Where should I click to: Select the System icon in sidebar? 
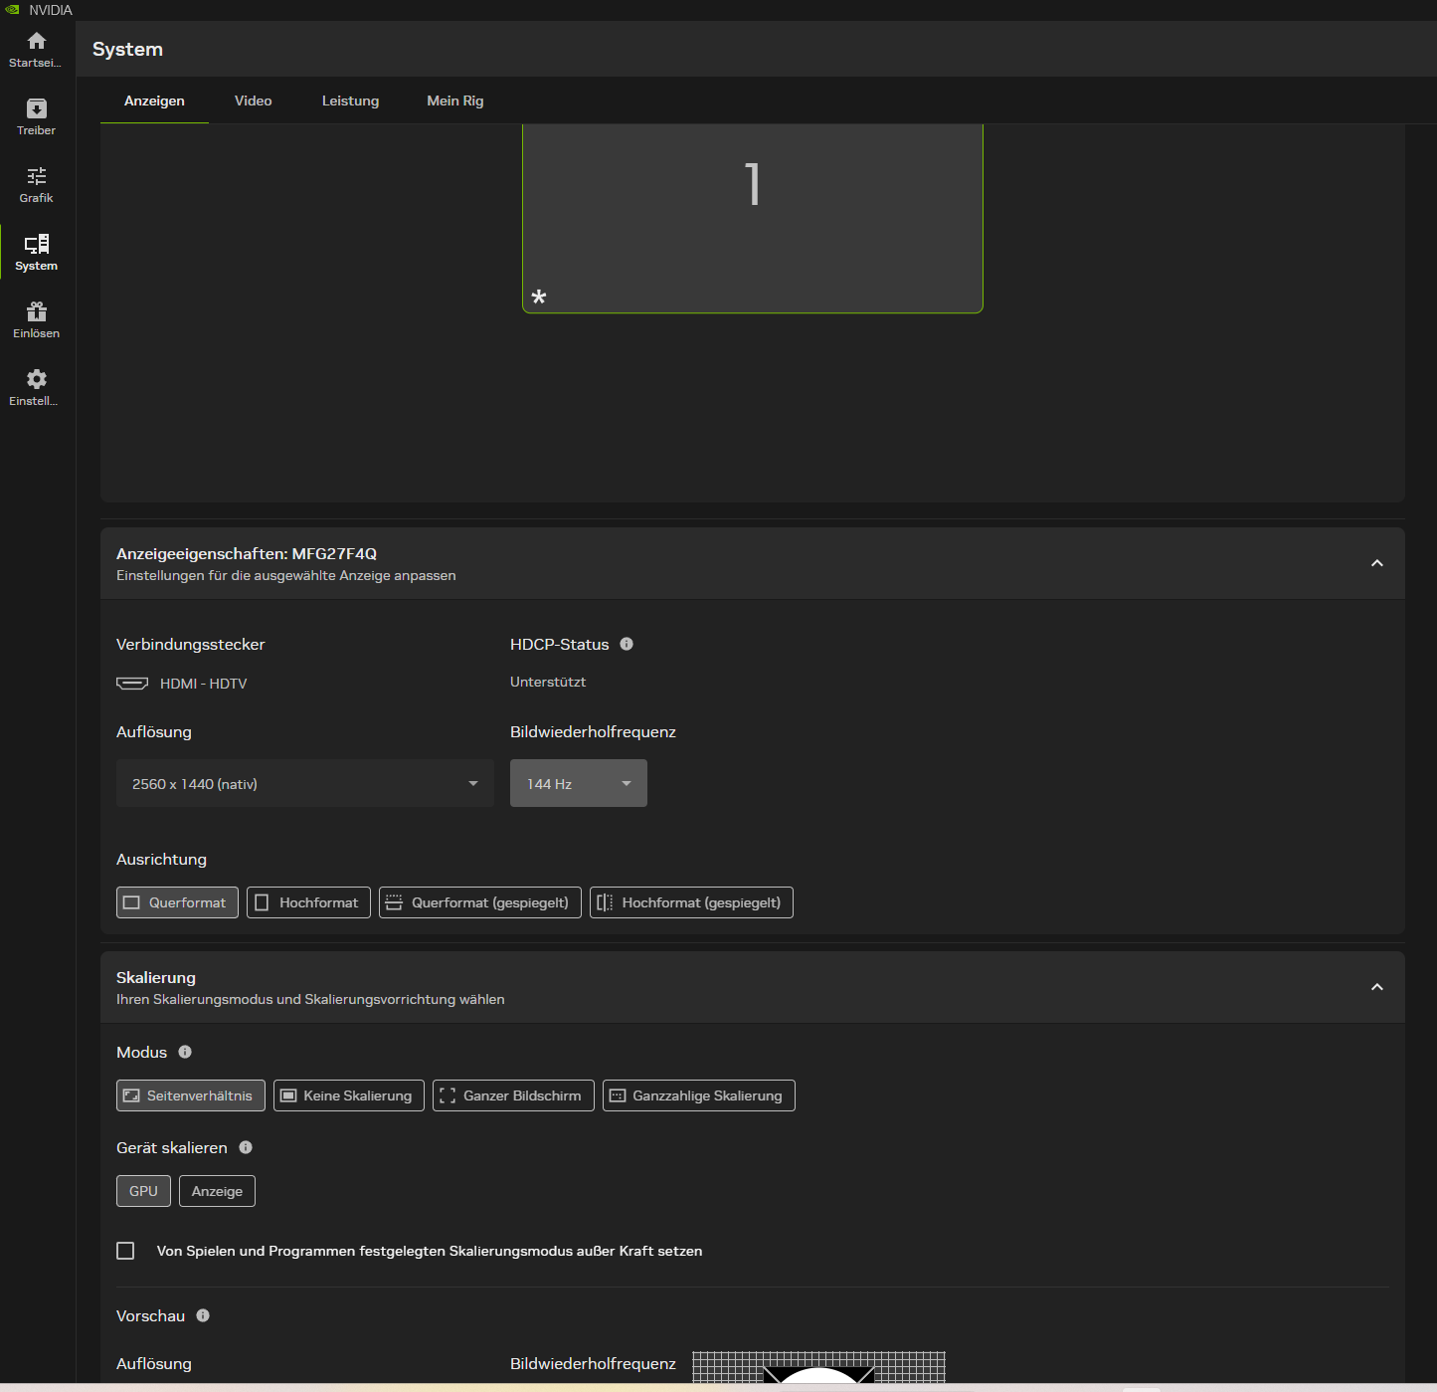(37, 252)
